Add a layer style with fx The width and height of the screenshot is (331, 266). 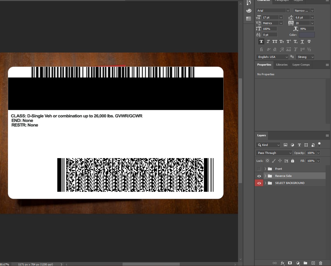pos(282,263)
